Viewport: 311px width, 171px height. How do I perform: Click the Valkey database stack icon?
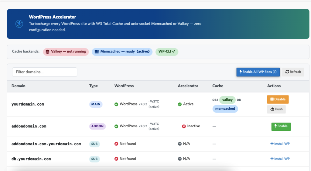(x=48, y=52)
